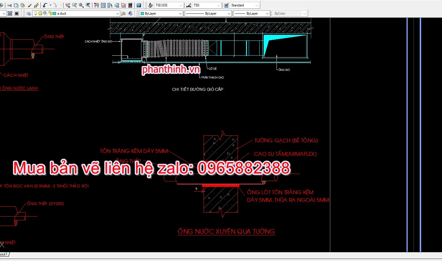Screen dimensions: 442x261
Task: Activate the Pan hand tool
Action: click(68, 5)
